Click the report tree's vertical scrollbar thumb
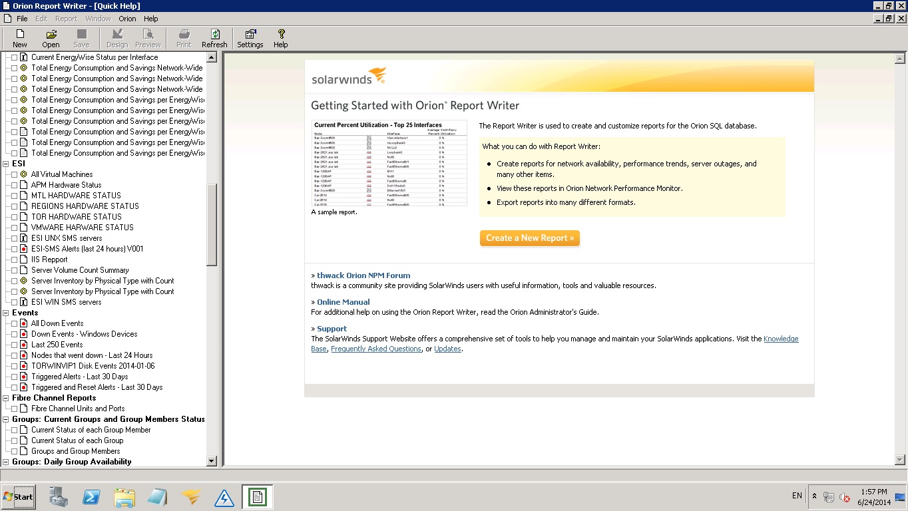This screenshot has width=908, height=511. 212,225
